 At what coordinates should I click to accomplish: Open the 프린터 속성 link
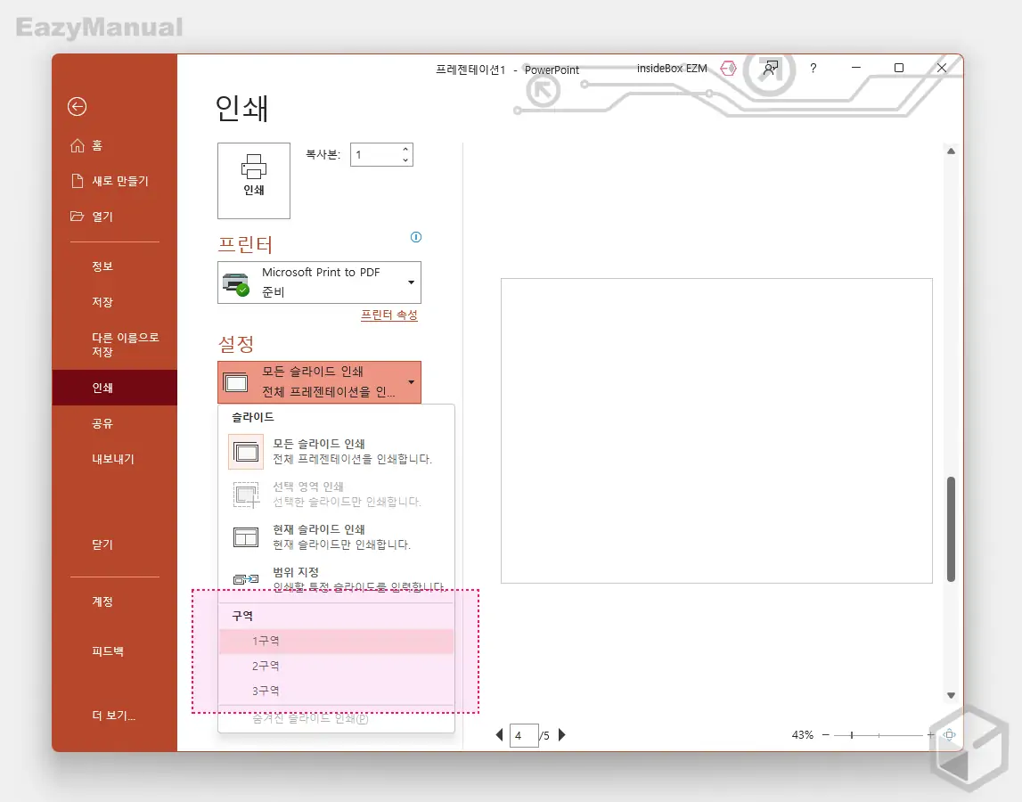point(389,315)
